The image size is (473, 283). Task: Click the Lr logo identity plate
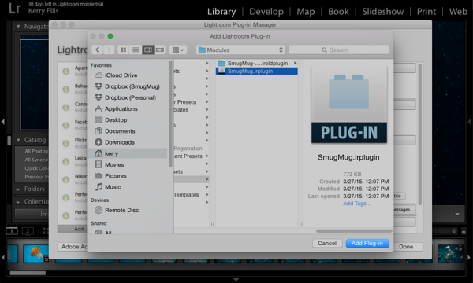click(x=15, y=9)
